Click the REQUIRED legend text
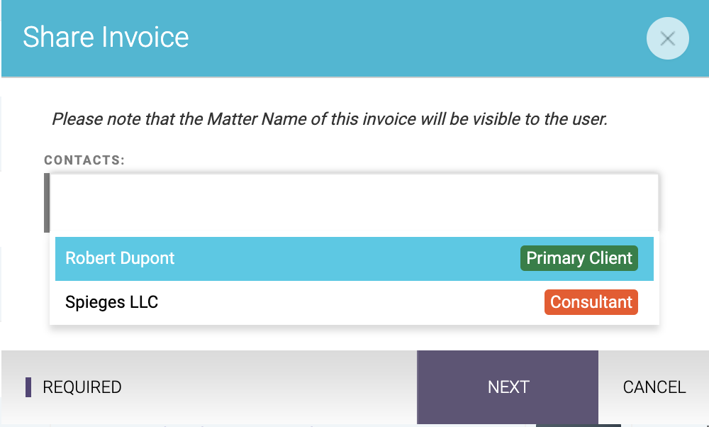The height and width of the screenshot is (427, 709). (82, 387)
